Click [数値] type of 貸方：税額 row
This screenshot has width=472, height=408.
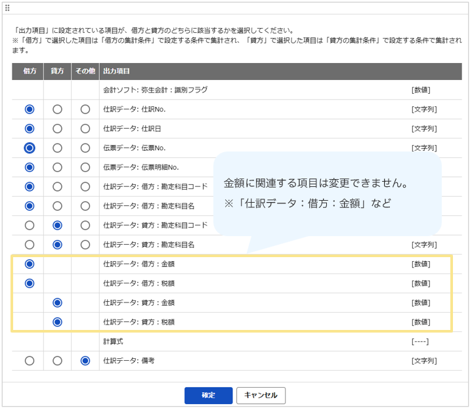[x=421, y=322]
